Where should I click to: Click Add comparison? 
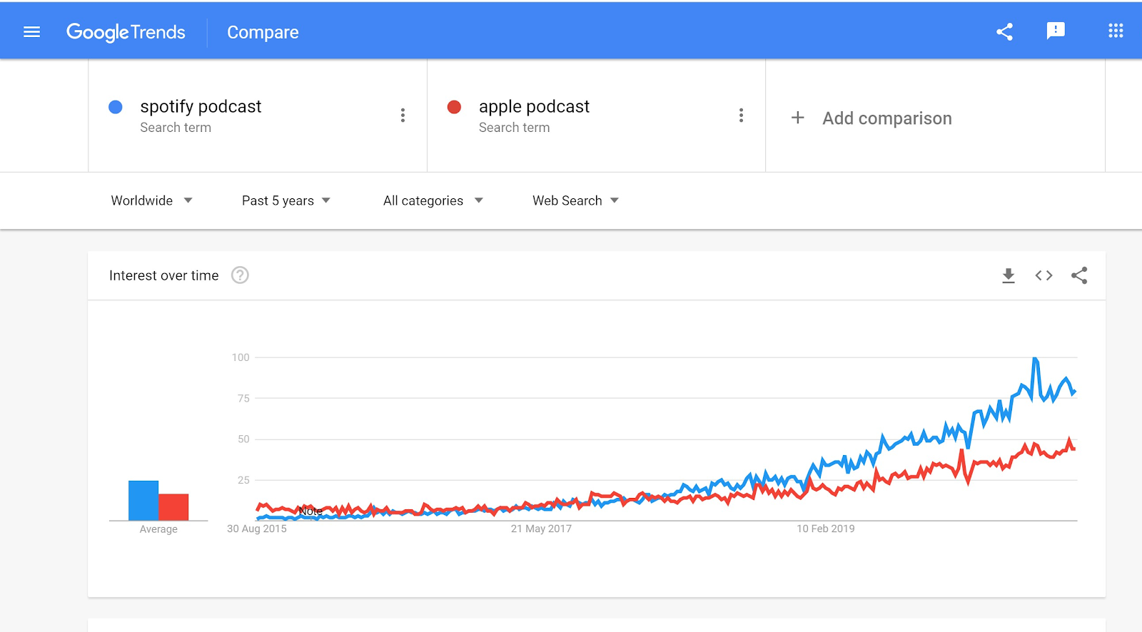872,118
